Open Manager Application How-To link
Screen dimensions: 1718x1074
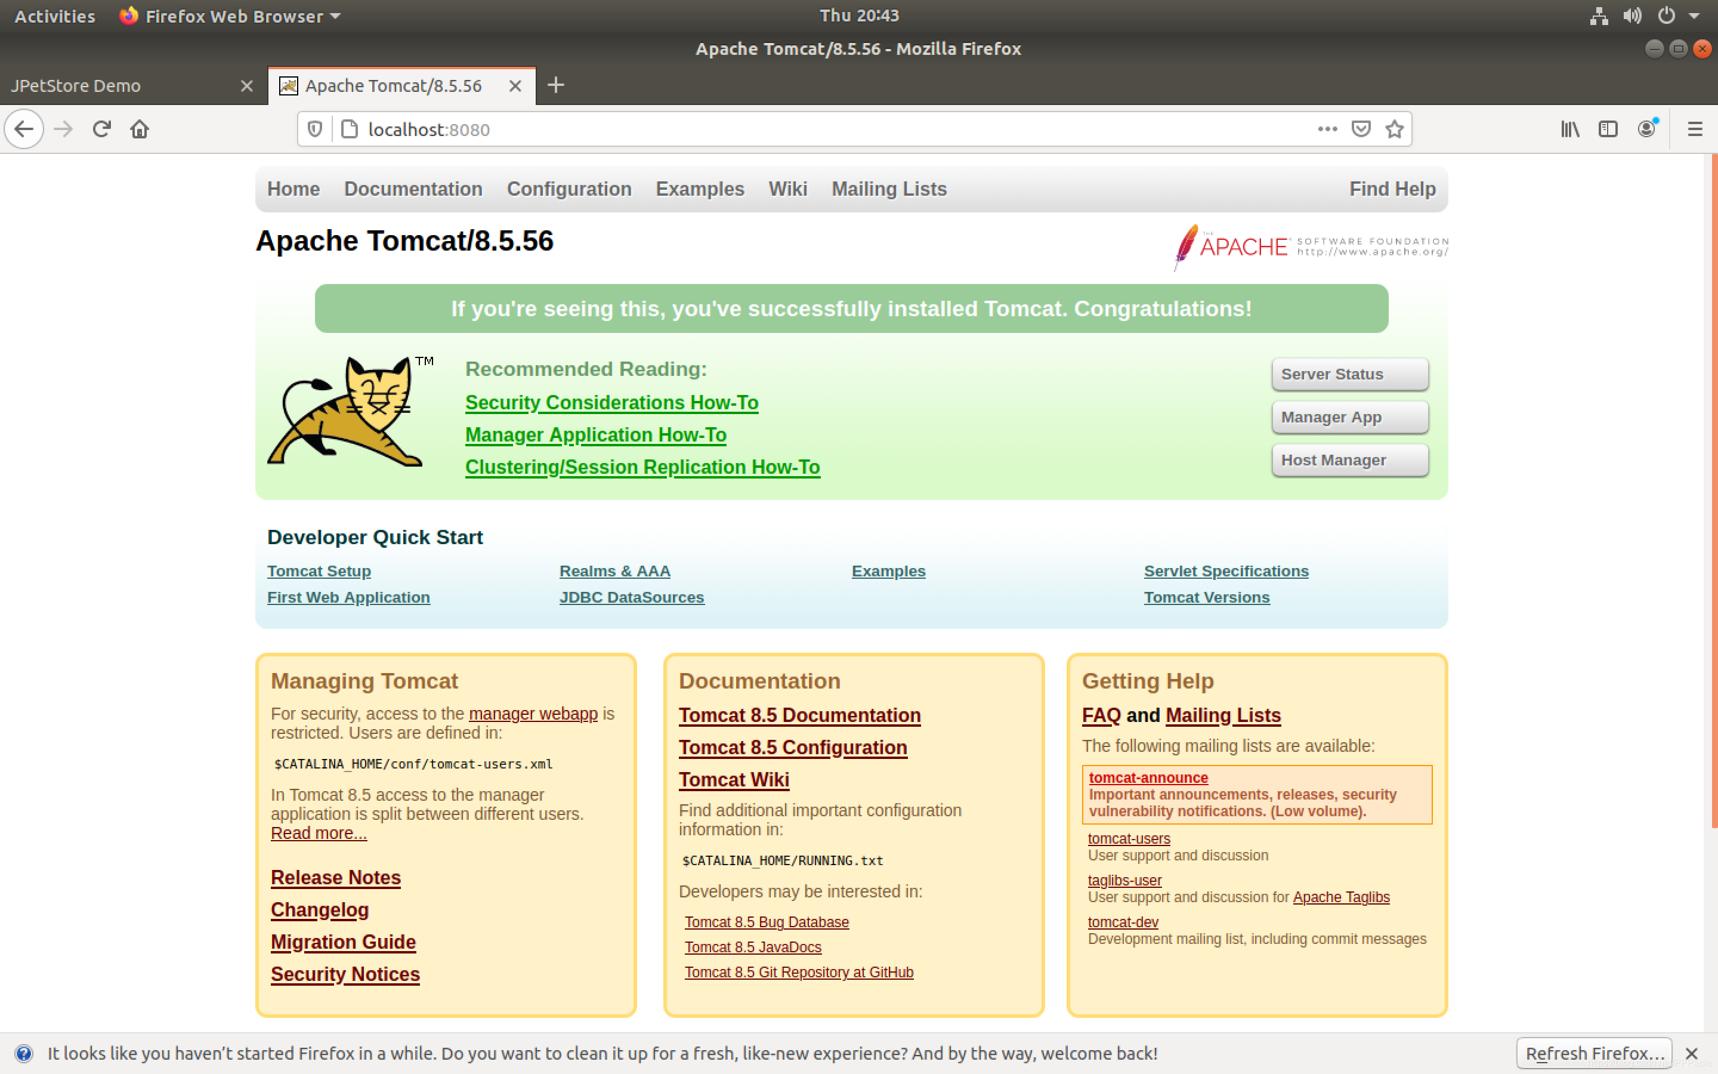click(595, 435)
